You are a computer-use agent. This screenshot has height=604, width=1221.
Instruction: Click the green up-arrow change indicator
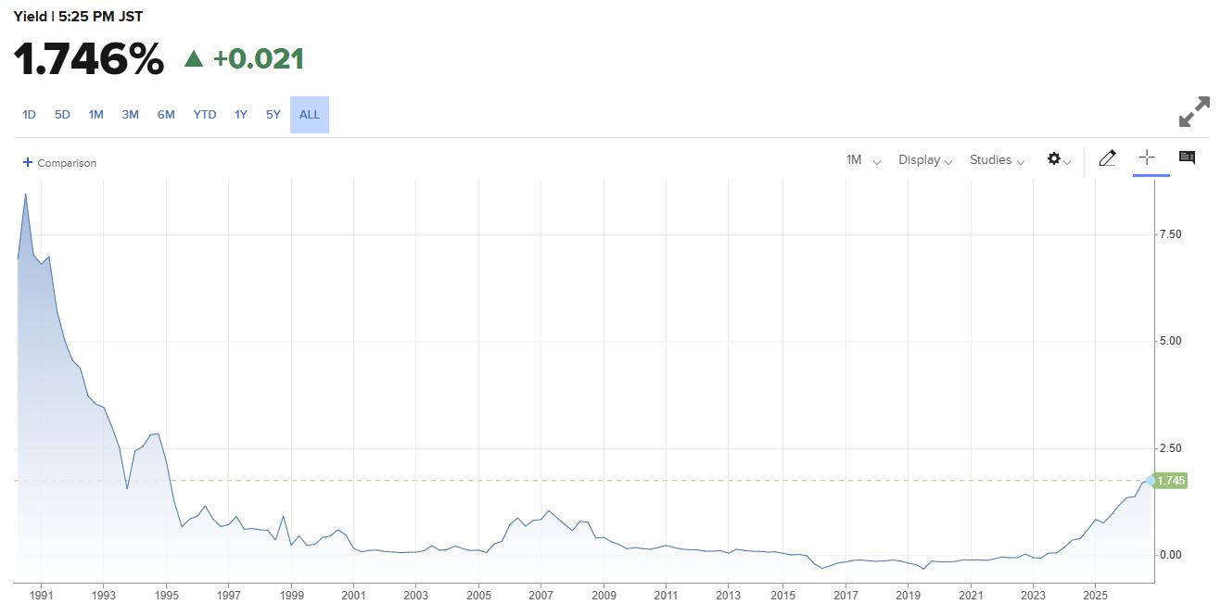[193, 59]
